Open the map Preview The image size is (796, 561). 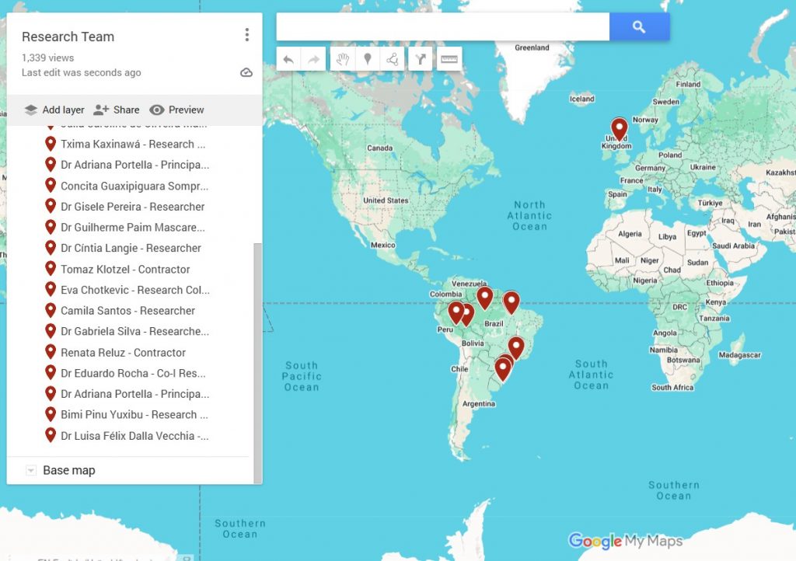click(x=176, y=110)
